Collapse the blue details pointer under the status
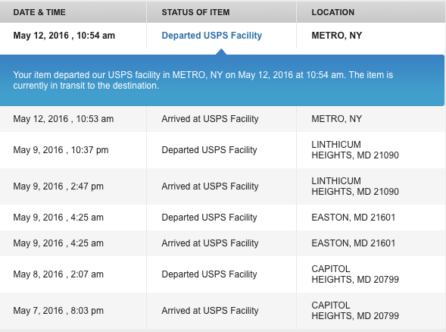Image resolution: width=446 pixels, height=332 pixels. (221, 52)
